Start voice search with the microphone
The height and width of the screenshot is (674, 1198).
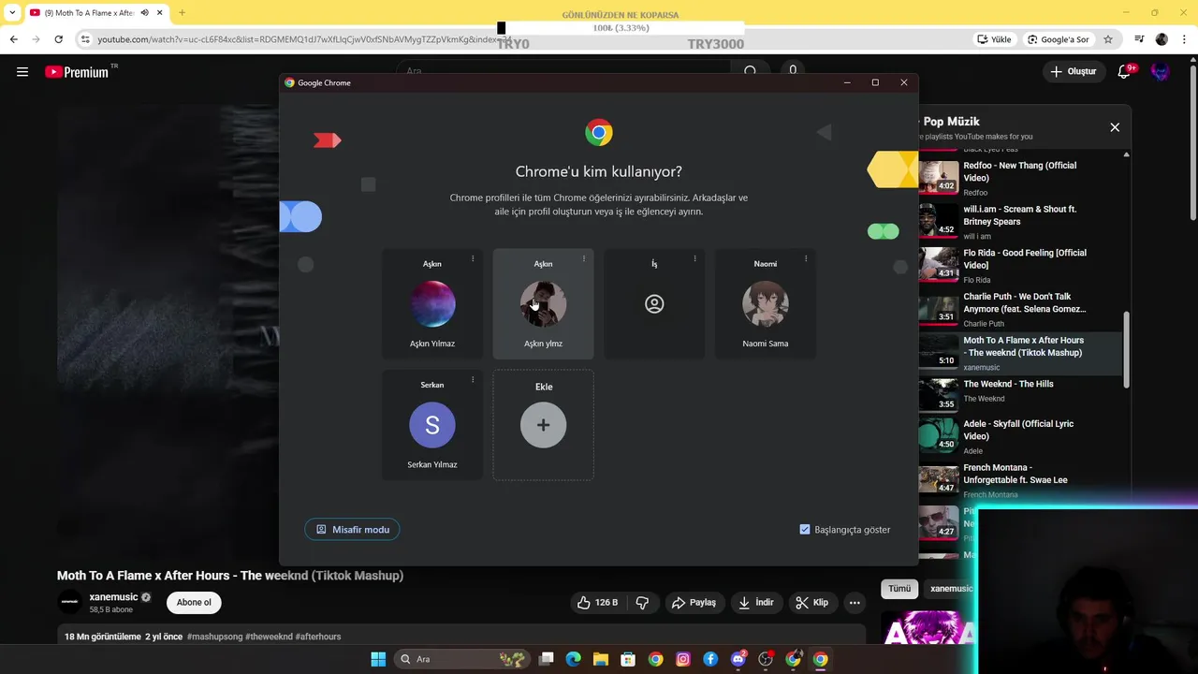click(x=793, y=71)
